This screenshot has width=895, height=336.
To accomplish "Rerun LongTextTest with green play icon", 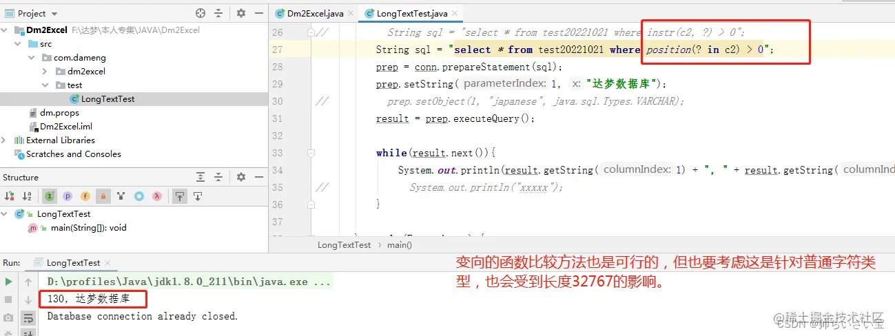I will (x=9, y=282).
